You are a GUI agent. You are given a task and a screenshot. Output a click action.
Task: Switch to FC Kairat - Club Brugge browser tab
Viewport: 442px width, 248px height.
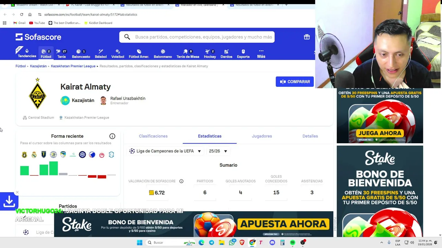pyautogui.click(x=90, y=5)
